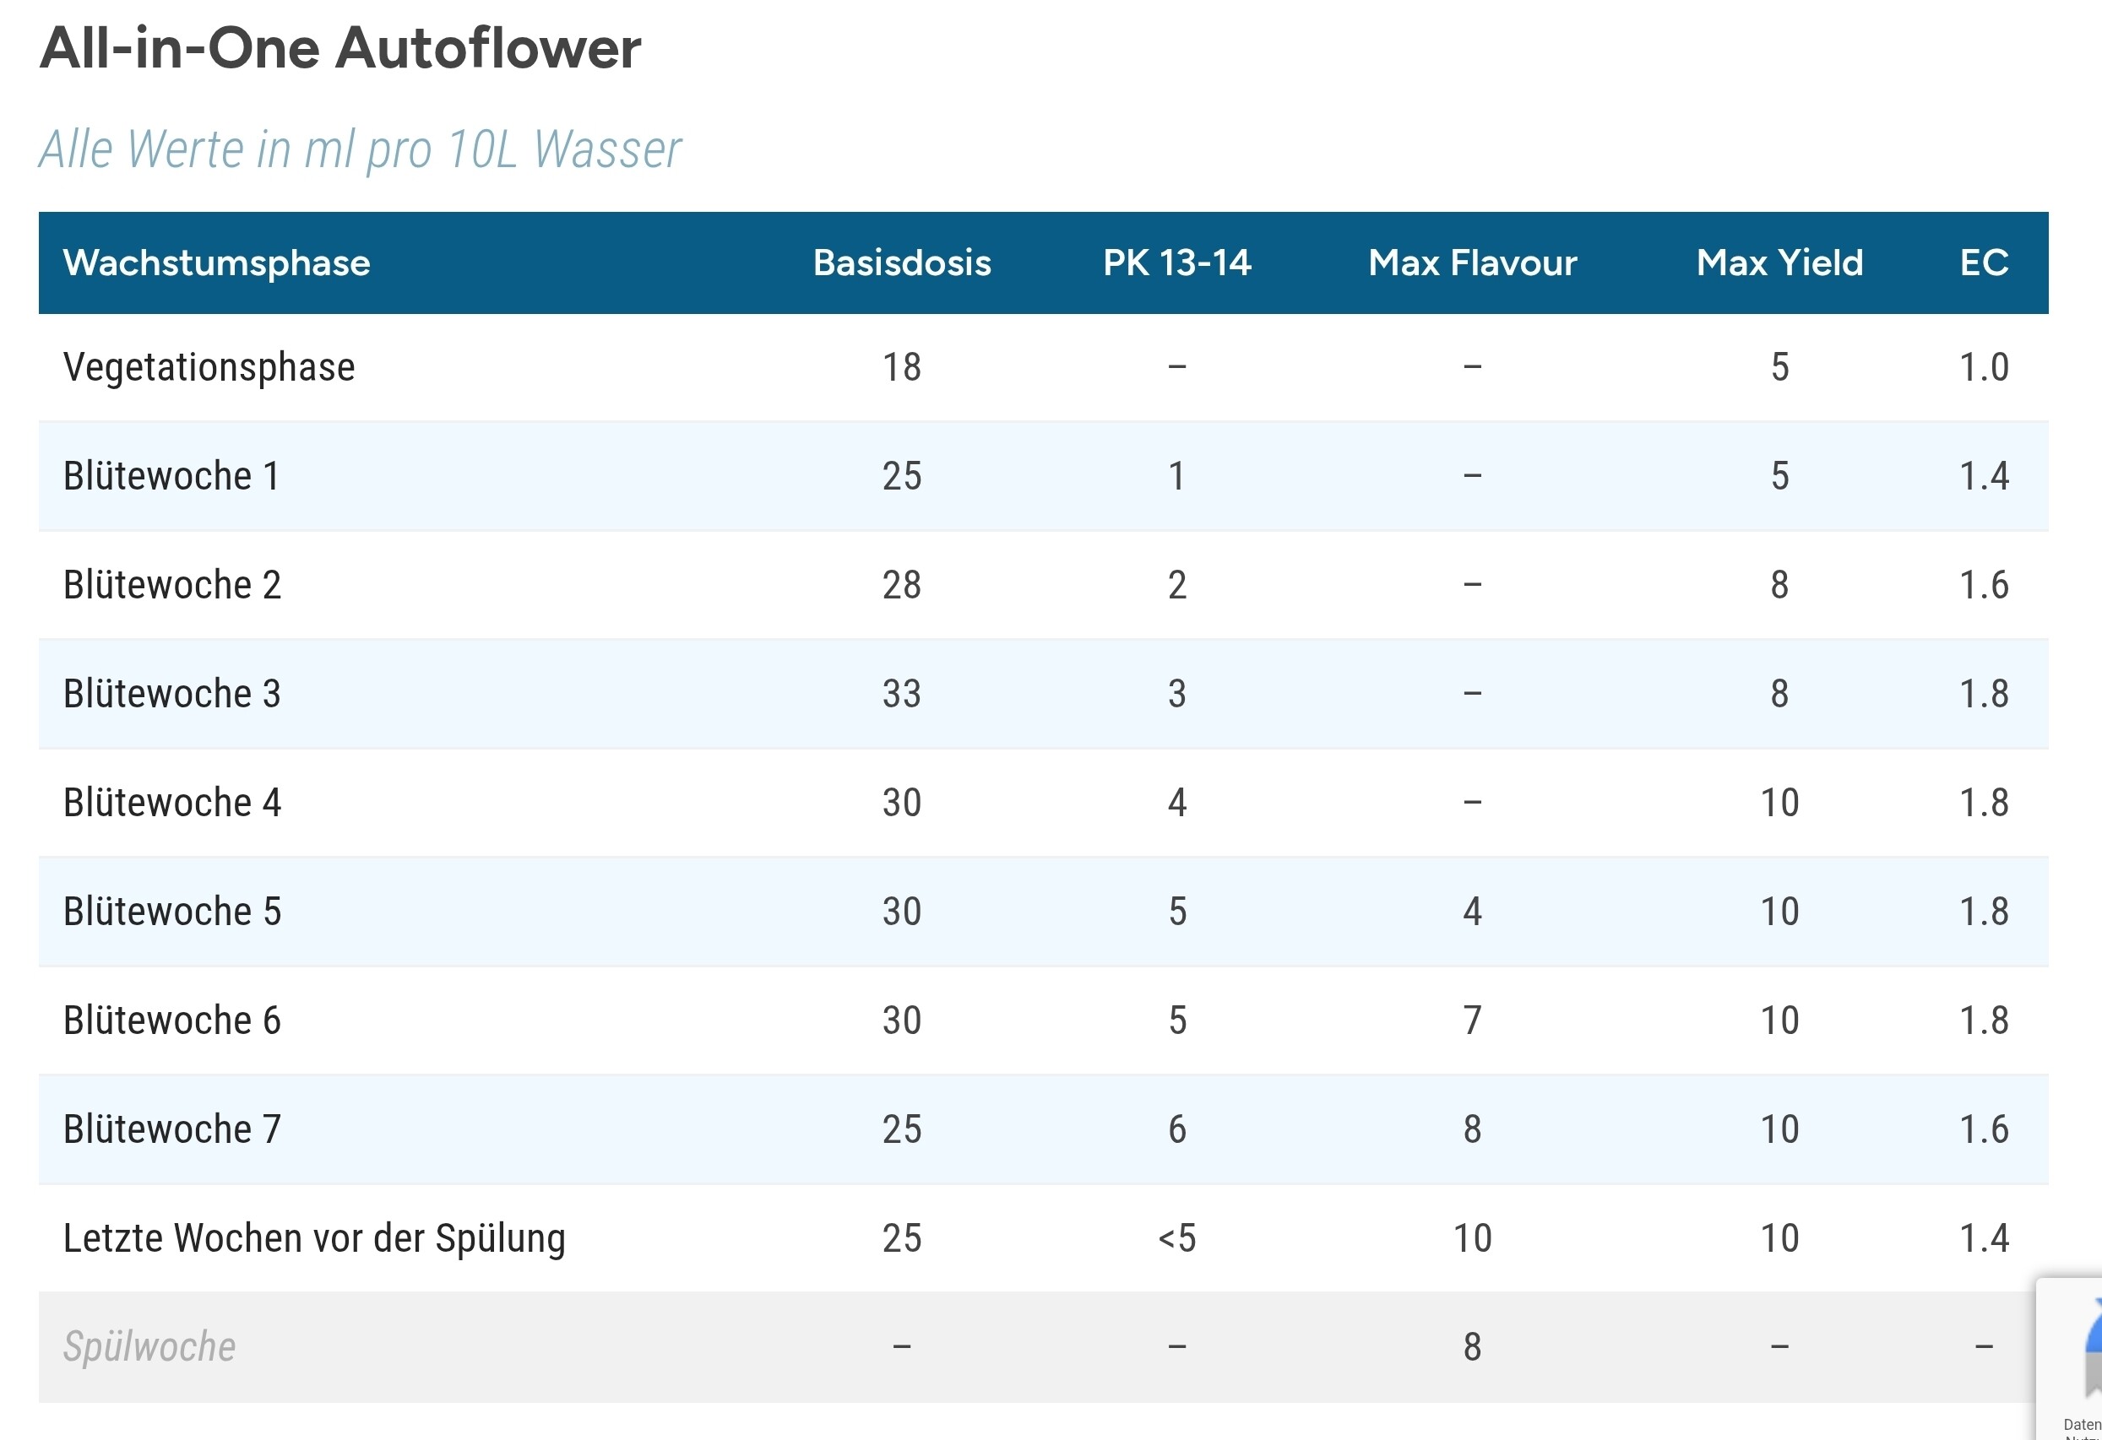The width and height of the screenshot is (2102, 1440).
Task: Click Max Flavour value 4 in Blütewoche 5
Action: pyautogui.click(x=1473, y=912)
